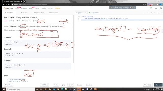Click the Windows taskbar search box
This screenshot has width=163, height=91.
(20, 89)
